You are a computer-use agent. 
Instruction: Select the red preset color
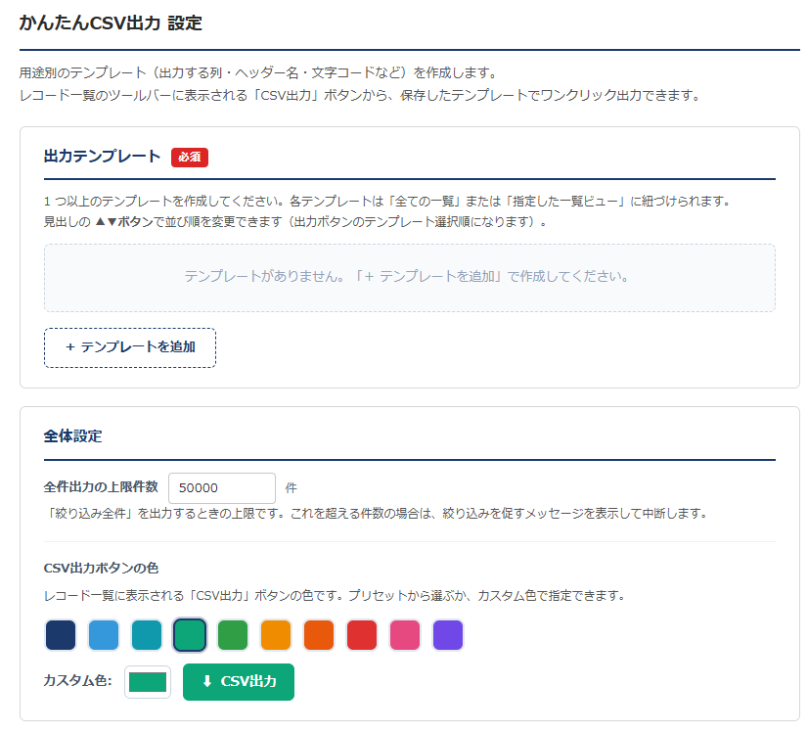pos(362,634)
